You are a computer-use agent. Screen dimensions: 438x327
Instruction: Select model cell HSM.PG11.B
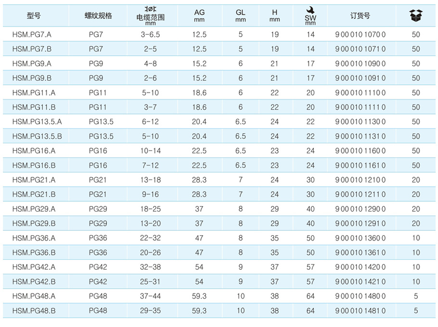[34, 107]
